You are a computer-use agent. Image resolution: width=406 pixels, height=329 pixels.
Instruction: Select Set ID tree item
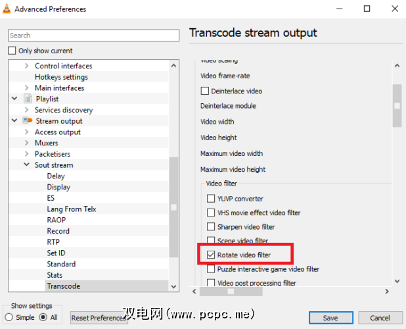[x=56, y=253]
